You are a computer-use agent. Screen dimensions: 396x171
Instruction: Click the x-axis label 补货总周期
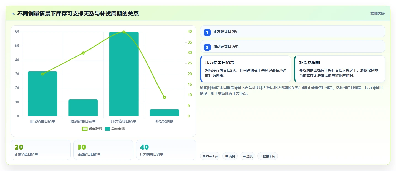pos(164,121)
